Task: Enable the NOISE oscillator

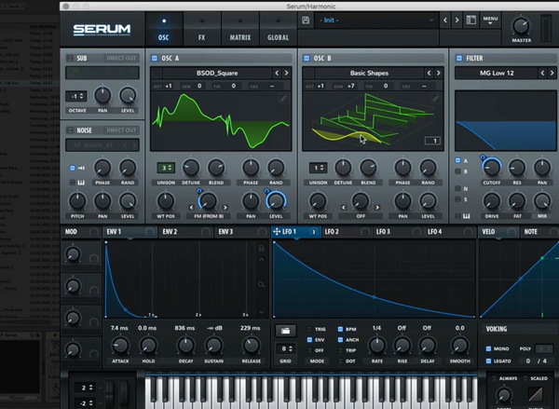Action: tap(70, 130)
